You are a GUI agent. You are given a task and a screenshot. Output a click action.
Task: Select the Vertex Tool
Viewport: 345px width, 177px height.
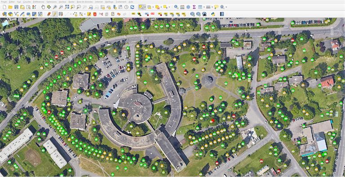(81, 14)
